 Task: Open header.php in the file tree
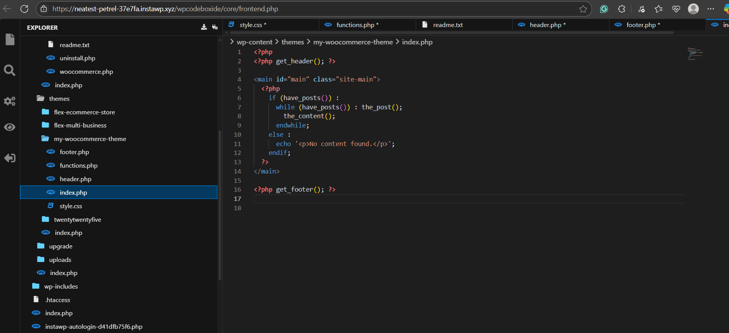[x=75, y=179]
